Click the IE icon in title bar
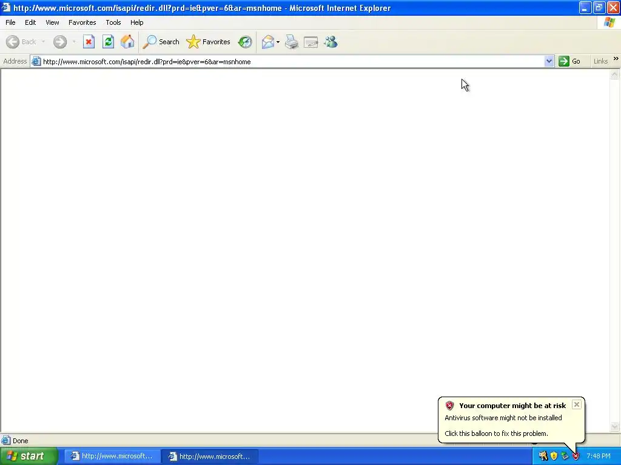The width and height of the screenshot is (621, 465). click(x=6, y=7)
